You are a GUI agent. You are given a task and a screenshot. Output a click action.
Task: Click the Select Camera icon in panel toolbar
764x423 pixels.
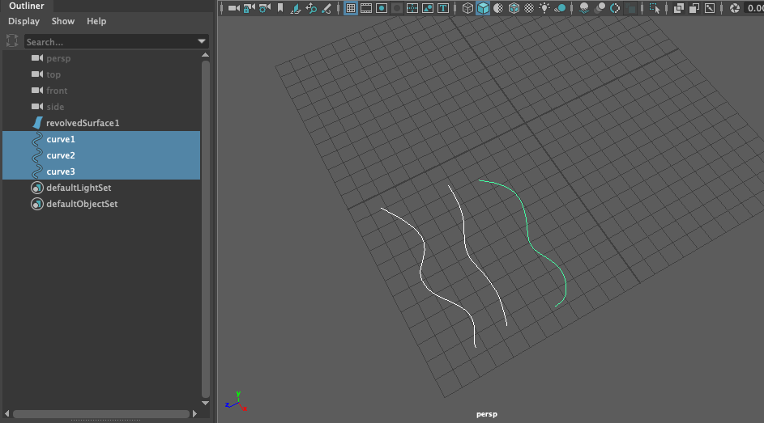(x=233, y=8)
